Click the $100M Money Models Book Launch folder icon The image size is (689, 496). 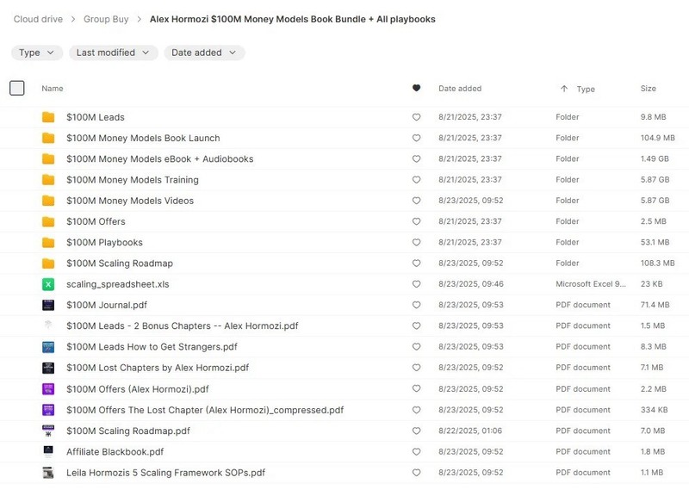click(48, 138)
